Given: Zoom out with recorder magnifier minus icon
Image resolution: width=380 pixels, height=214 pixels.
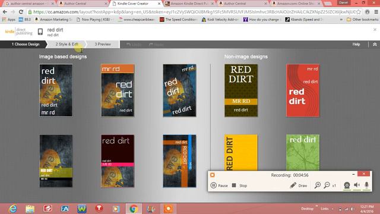Looking at the screenshot, I should (327, 185).
